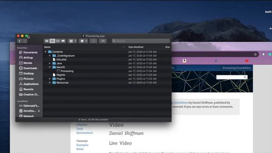Open Network in Finder sidebar

point(28,116)
